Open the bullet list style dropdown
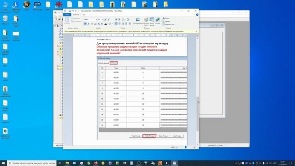 pos(125,19)
